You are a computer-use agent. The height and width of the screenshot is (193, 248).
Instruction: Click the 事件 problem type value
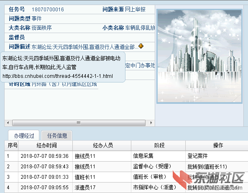[36, 19]
